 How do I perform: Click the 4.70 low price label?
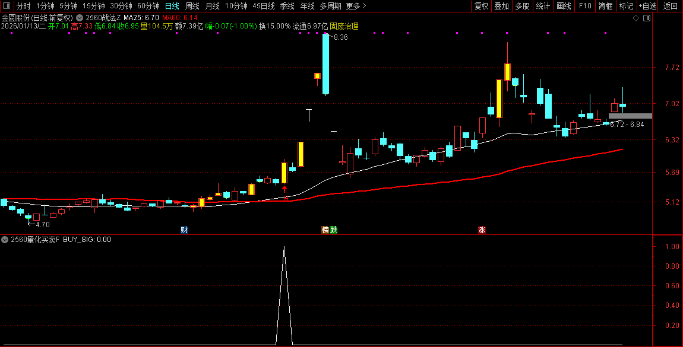(42, 225)
